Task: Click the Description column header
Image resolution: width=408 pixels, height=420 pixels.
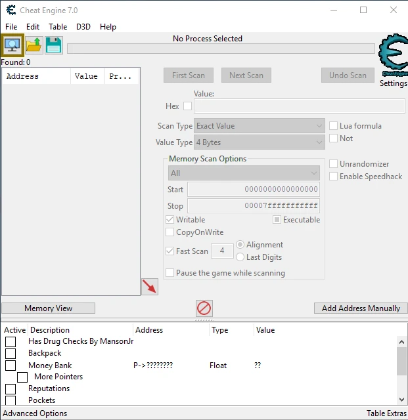Action: (x=80, y=329)
